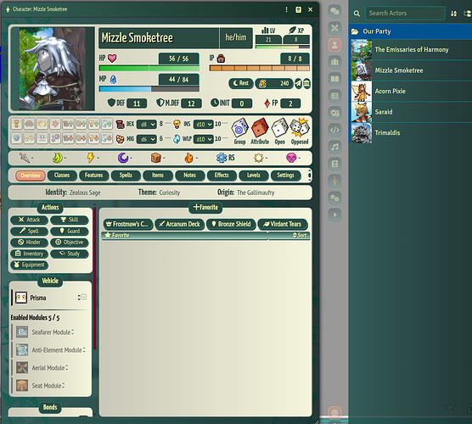
Task: Roll the Opposed check dice
Action: (x=300, y=128)
